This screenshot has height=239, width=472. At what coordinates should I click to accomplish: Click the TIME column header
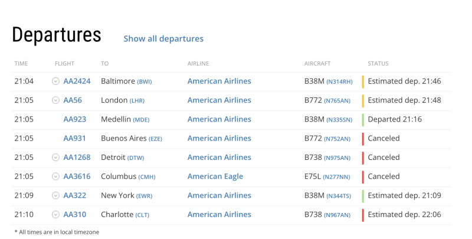[21, 63]
